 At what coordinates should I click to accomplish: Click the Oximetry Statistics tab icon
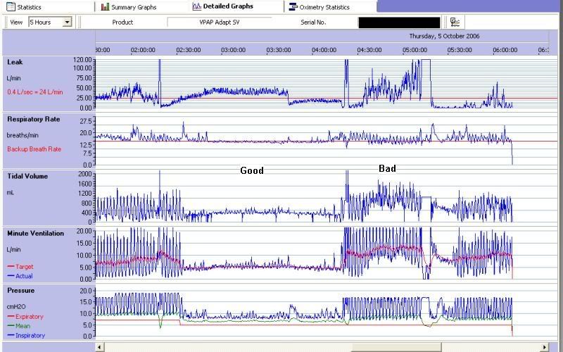(293, 7)
